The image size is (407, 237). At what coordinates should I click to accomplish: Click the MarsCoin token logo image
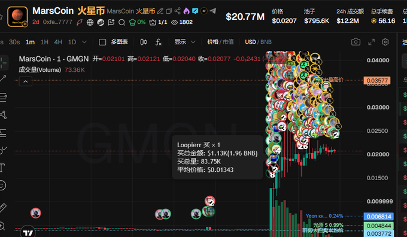[x=17, y=17]
